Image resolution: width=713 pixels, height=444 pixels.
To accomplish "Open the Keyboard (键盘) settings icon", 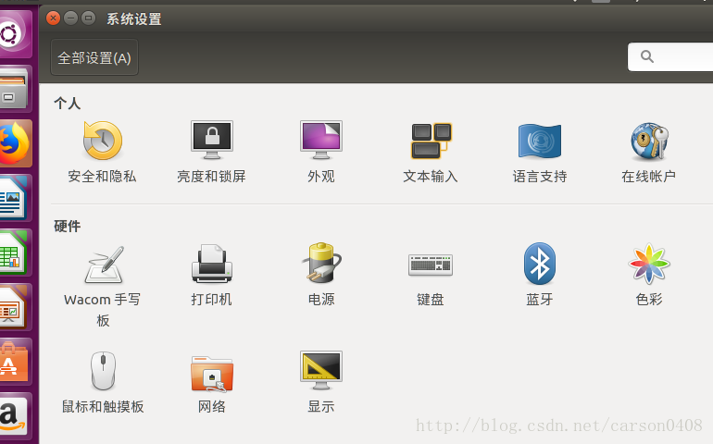I will pos(431,265).
